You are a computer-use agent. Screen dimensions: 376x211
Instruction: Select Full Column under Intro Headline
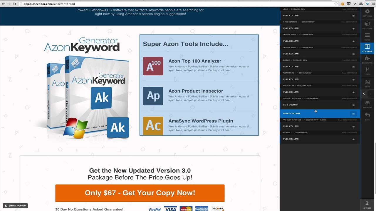coord(320,28)
